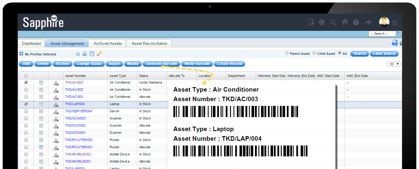Switch to the Asset Reconciliation tab
This screenshot has height=169, width=419.
(149, 44)
